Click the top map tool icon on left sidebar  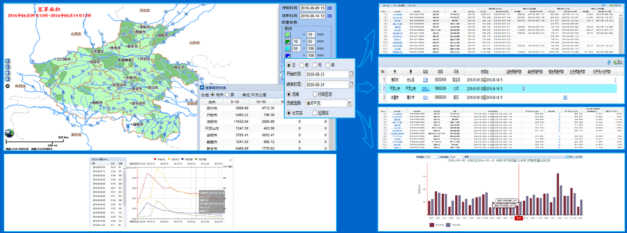point(7,61)
